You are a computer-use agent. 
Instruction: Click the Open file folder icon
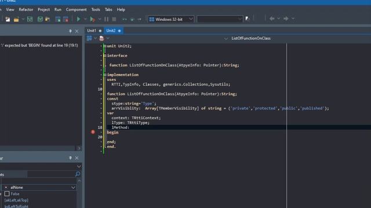coord(16,19)
